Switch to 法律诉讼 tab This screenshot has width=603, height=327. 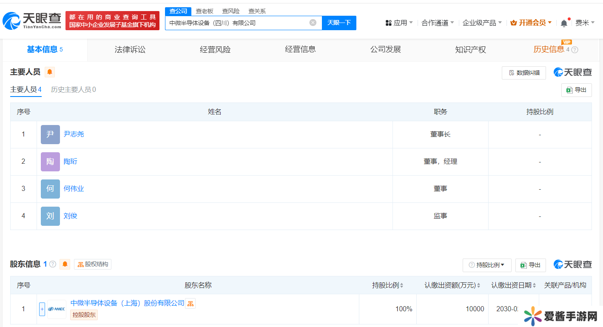(130, 50)
